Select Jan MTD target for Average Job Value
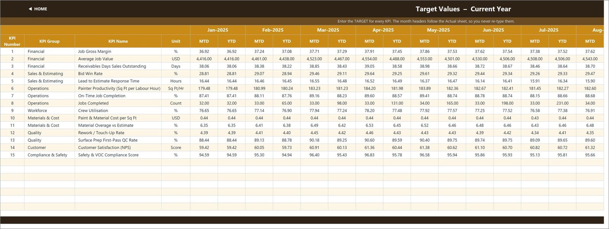 click(204, 59)
